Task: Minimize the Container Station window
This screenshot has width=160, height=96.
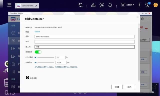Action: click(x=142, y=13)
